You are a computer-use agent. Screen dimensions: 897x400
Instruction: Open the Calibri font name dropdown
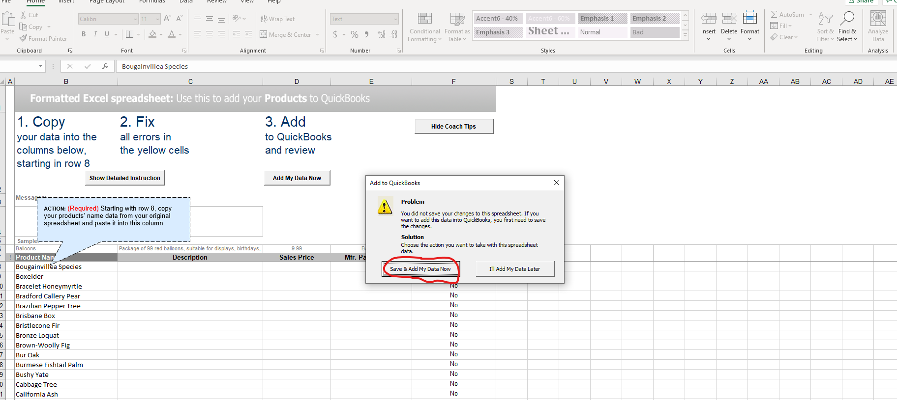[135, 19]
